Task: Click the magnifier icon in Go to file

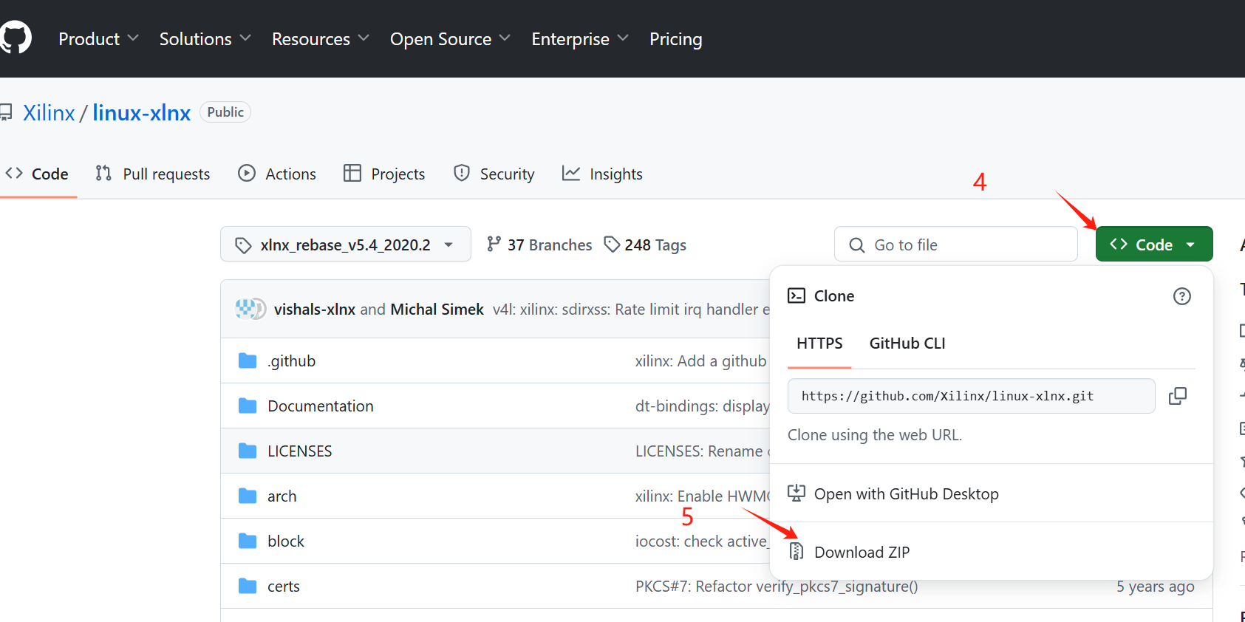Action: click(857, 245)
